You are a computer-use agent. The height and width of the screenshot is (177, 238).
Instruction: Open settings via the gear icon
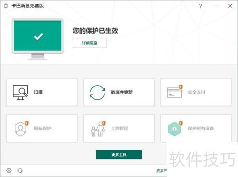(9, 170)
